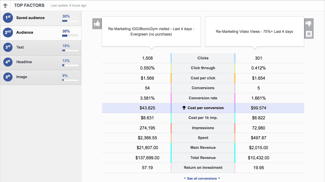Click the 301 clicks value
Screen dimensions: 325x182
(x=258, y=58)
